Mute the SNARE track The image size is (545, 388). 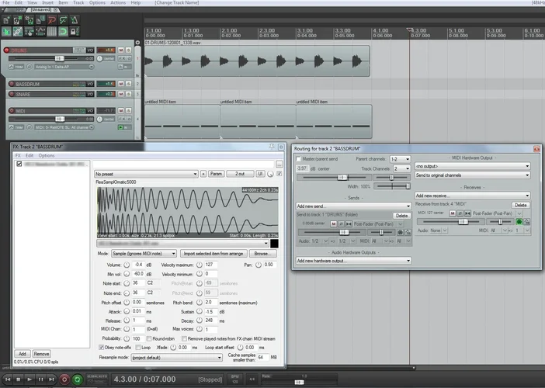click(121, 94)
